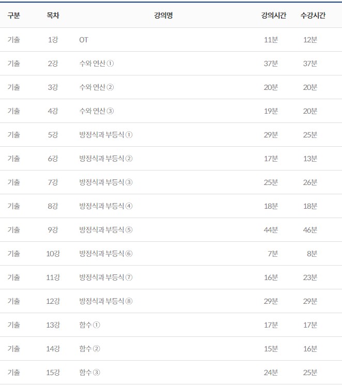This screenshot has width=342, height=386.
Task: Select 방정식과 부등식 ② lecture
Action: 106,159
